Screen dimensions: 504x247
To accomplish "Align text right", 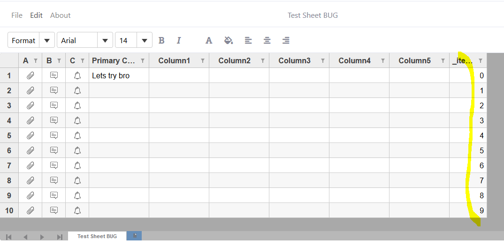I will 286,40.
